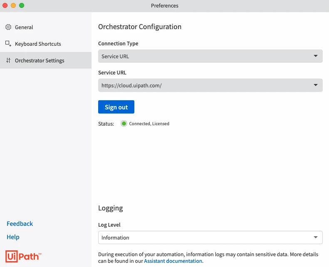This screenshot has height=267, width=329.
Task: Minimize the Preferences window
Action: pyautogui.click(x=13, y=5)
